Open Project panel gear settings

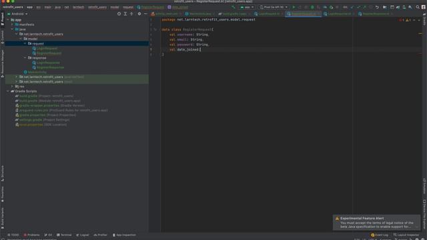139,13
